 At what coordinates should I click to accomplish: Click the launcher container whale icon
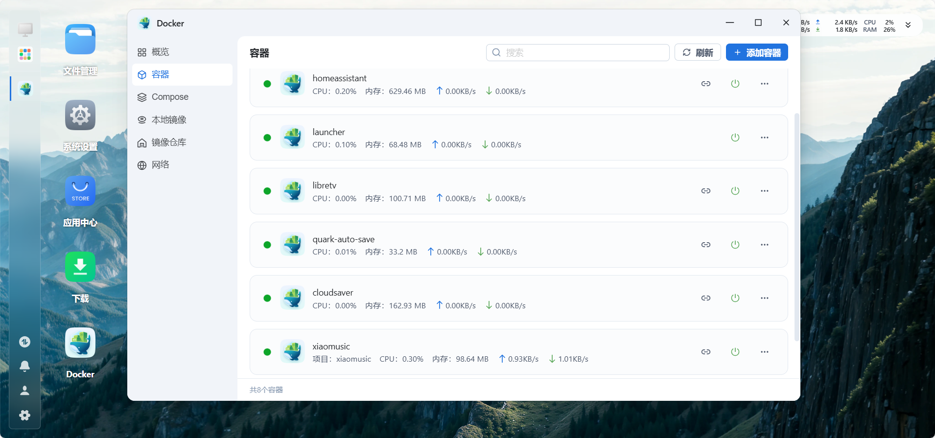(293, 138)
